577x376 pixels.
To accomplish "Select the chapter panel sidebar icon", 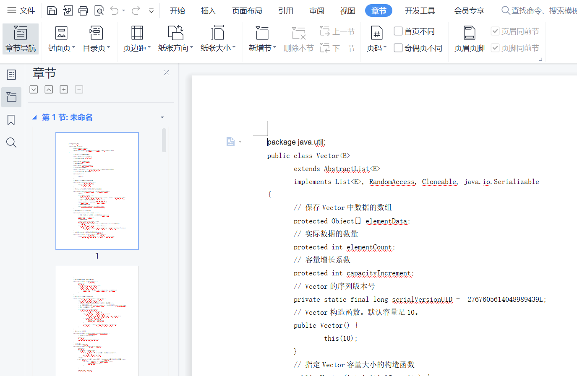I will click(11, 97).
